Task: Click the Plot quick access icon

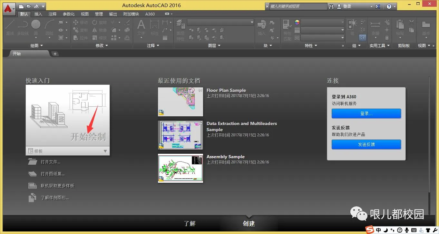Action: click(36, 6)
